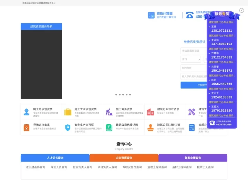Click the blue shield 安全生产许可证 icon
The image size is (248, 186).
68,128
